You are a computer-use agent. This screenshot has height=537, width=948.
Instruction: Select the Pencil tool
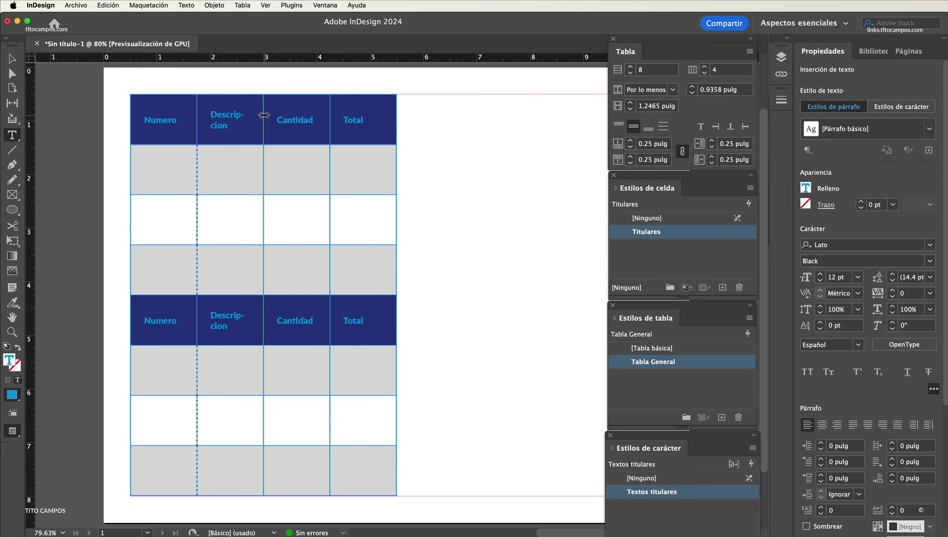12,180
